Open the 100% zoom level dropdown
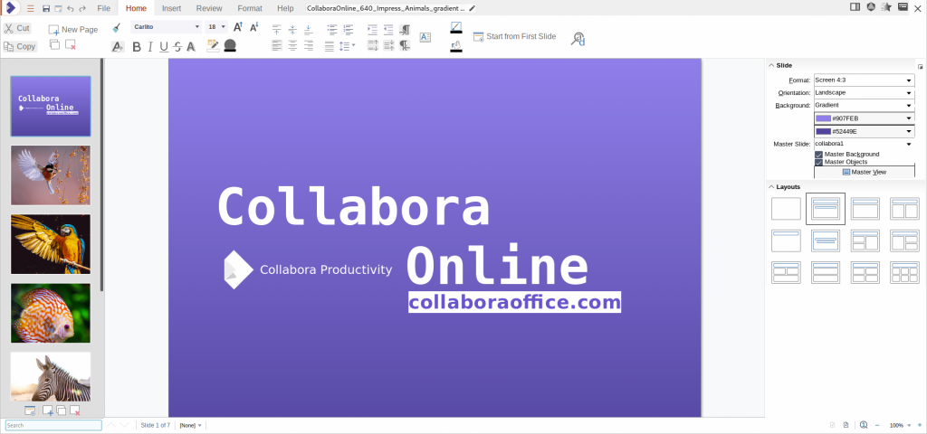 [x=900, y=425]
